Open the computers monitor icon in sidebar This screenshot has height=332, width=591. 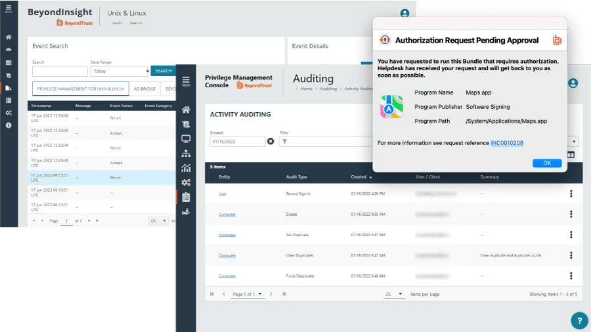pos(186,139)
